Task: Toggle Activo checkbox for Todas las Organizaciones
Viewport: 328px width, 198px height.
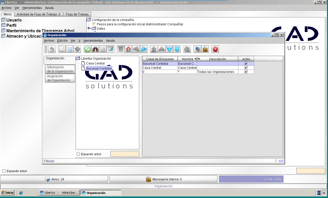Action: (246, 72)
